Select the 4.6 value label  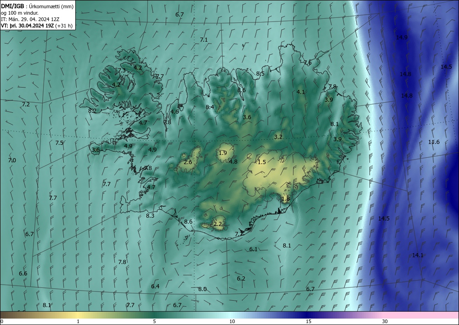point(174,112)
